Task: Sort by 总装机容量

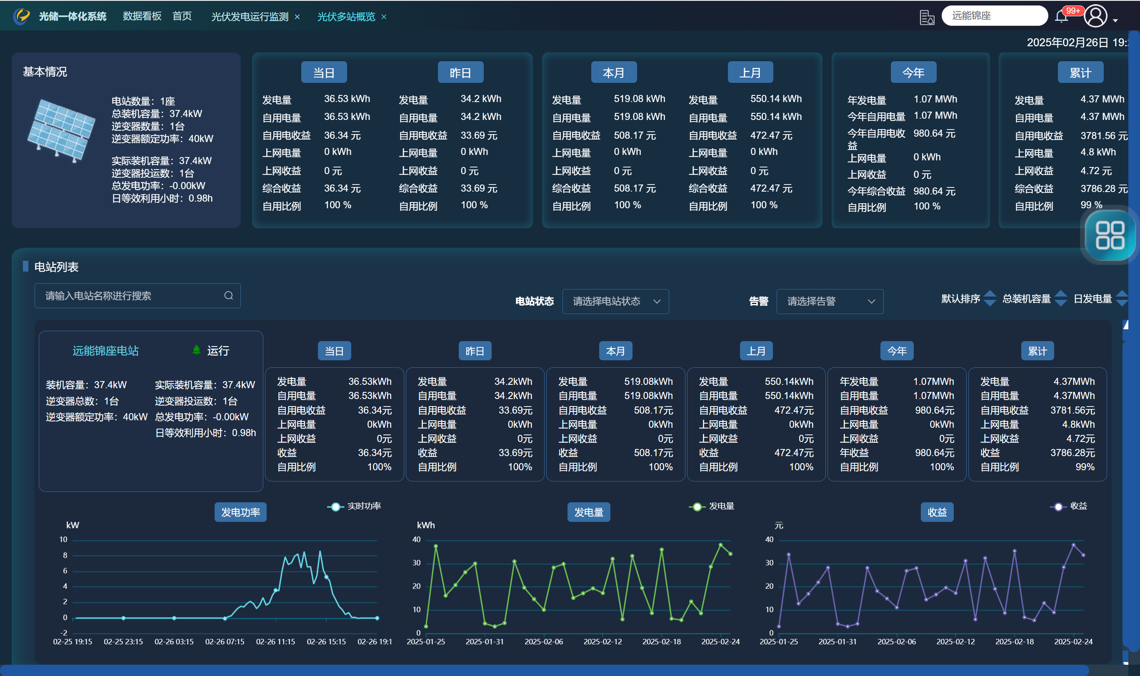Action: (x=1027, y=299)
